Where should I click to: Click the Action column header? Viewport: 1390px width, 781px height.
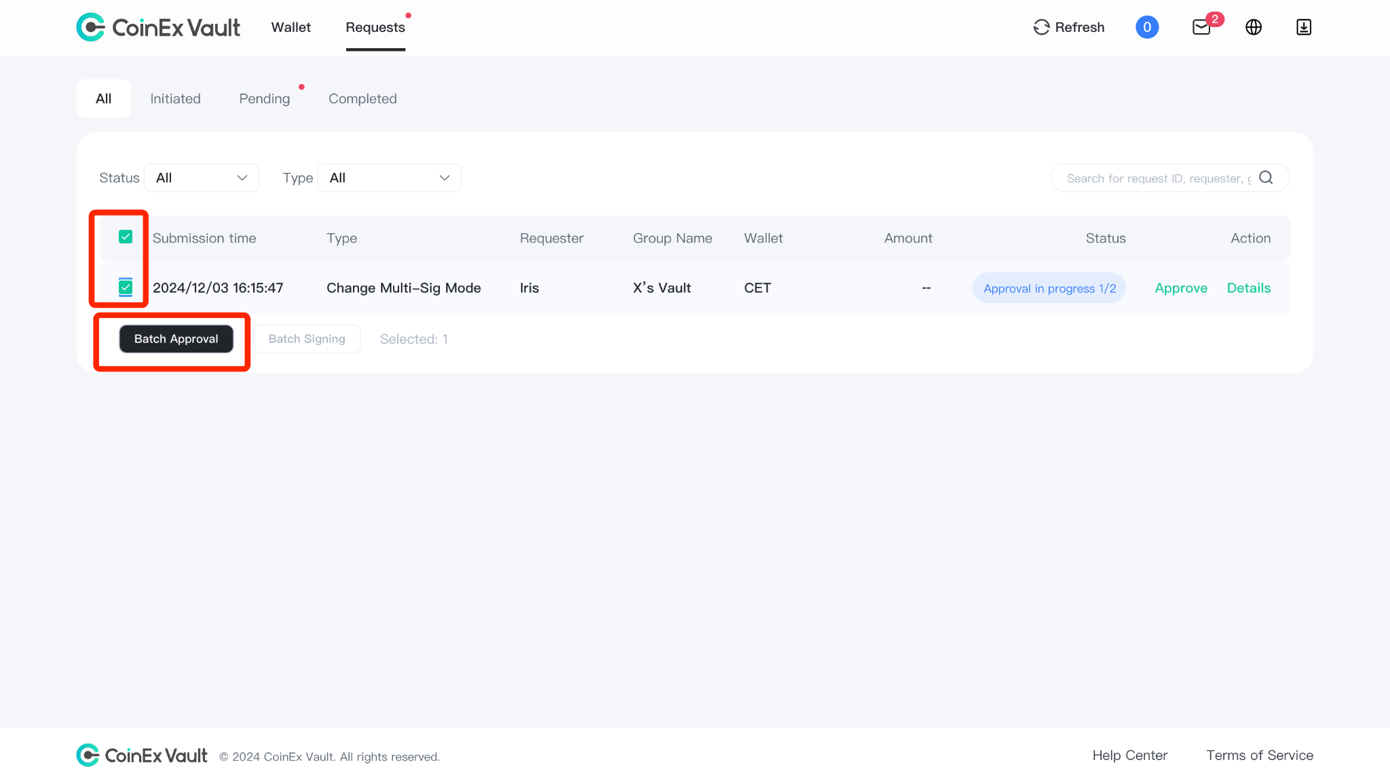click(1251, 238)
